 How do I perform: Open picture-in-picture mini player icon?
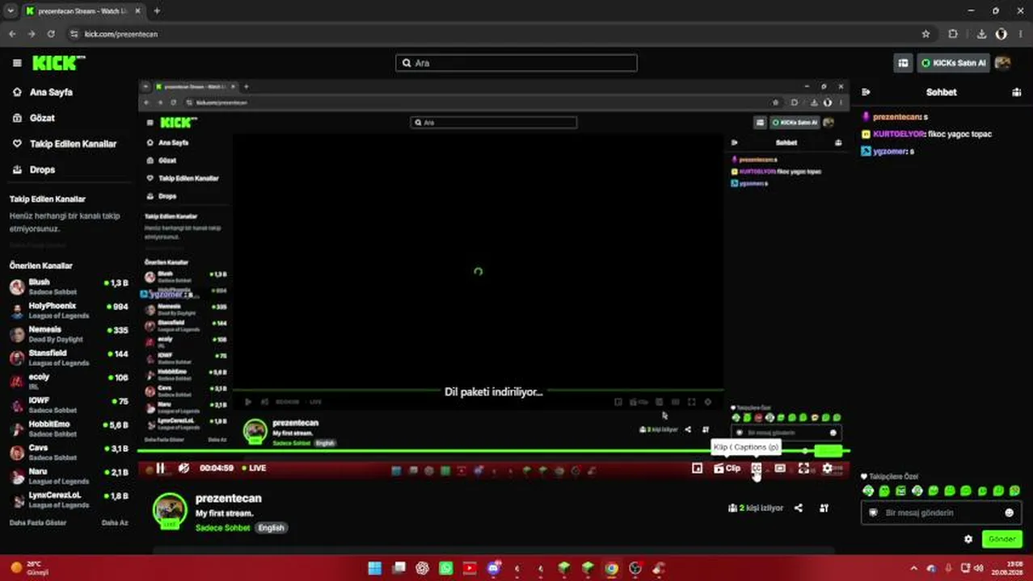698,468
